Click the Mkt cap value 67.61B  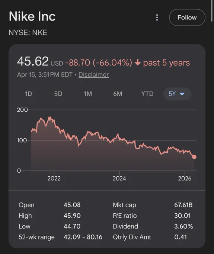pos(183,205)
